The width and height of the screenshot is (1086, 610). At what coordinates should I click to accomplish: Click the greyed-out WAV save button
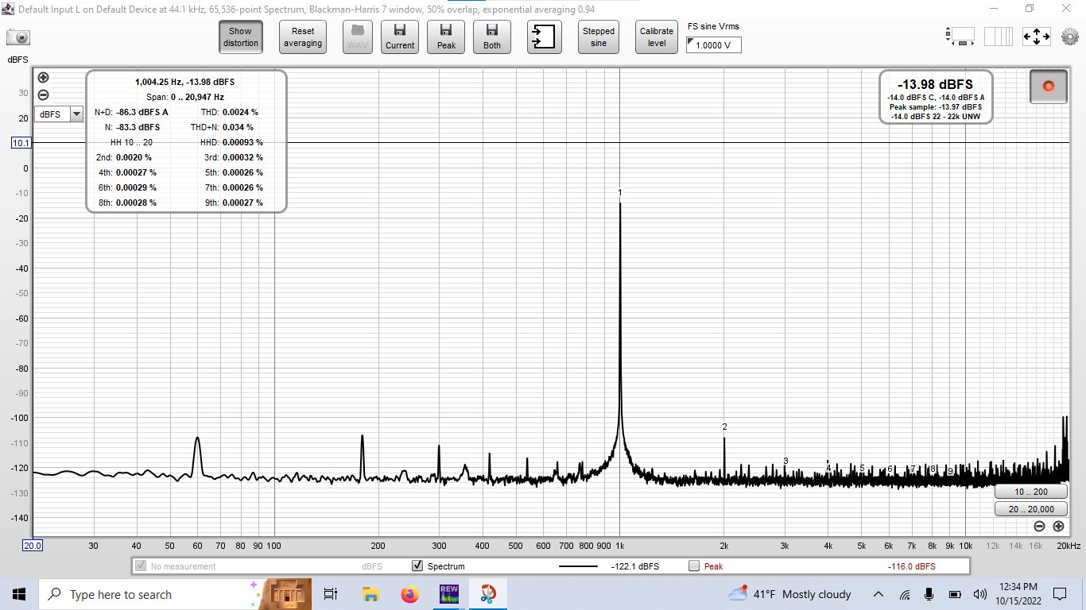coord(357,37)
